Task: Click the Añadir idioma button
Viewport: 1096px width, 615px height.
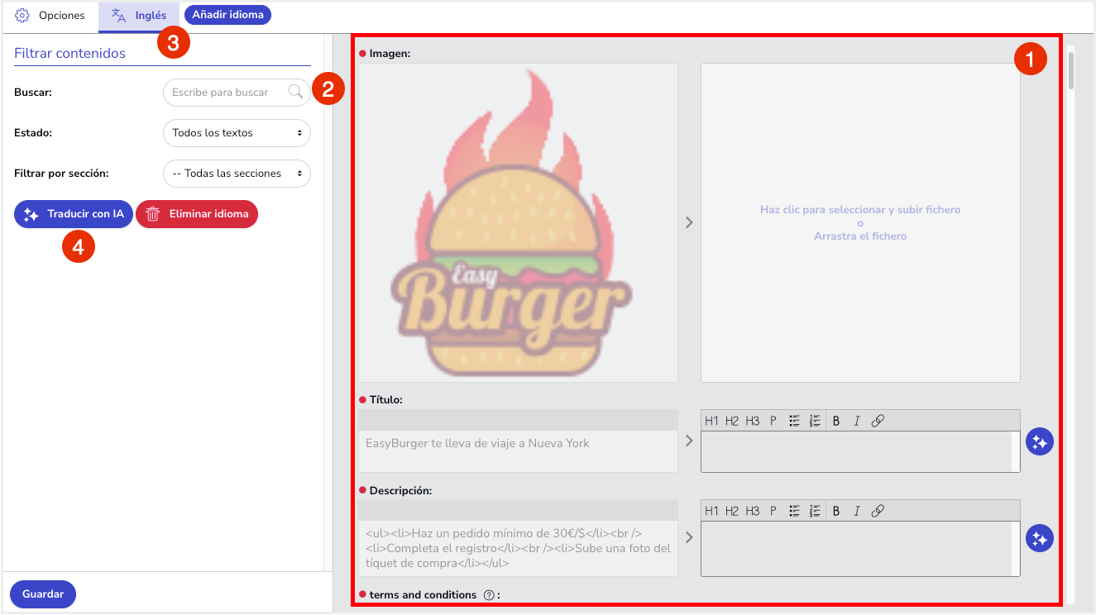Action: click(x=227, y=15)
